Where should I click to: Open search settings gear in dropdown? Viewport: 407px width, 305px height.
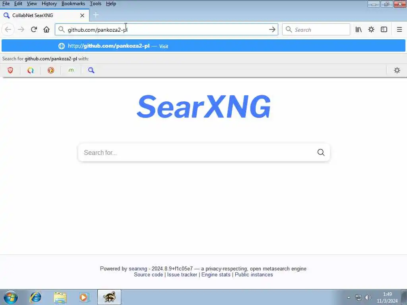coord(397,70)
